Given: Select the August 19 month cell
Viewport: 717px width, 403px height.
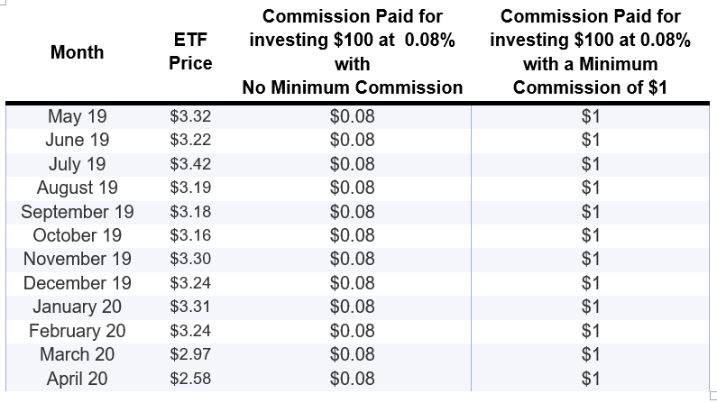Looking at the screenshot, I should tap(77, 188).
